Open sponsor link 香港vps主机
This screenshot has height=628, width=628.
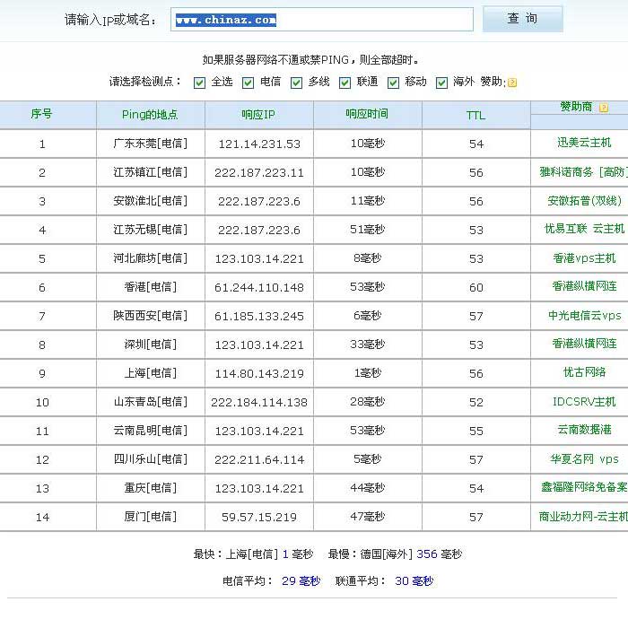(584, 258)
